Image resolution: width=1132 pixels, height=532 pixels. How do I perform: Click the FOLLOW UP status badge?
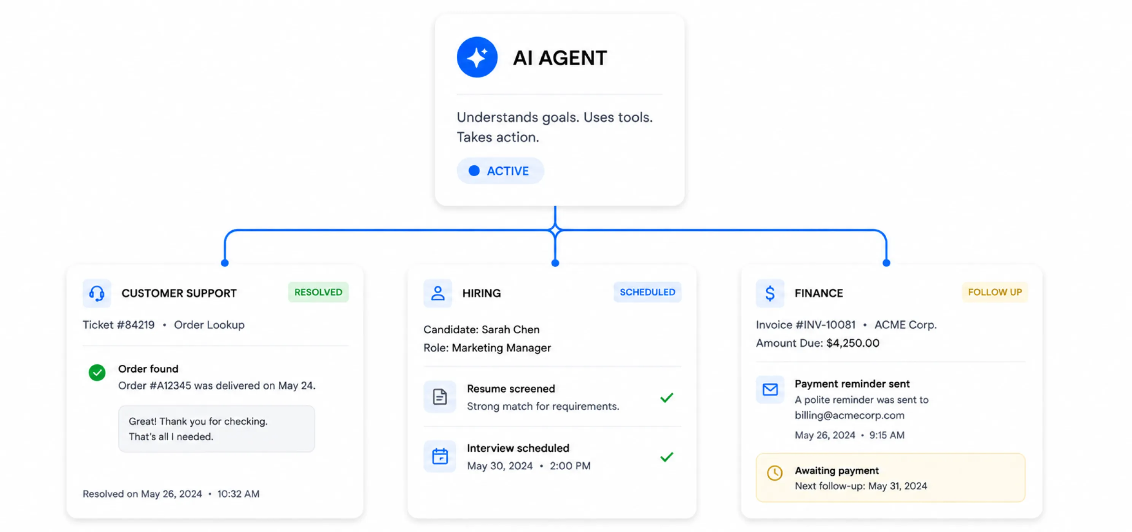[x=995, y=292]
